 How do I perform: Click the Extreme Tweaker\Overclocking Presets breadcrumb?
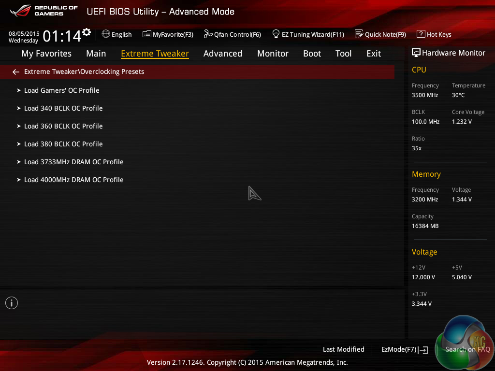tap(84, 71)
